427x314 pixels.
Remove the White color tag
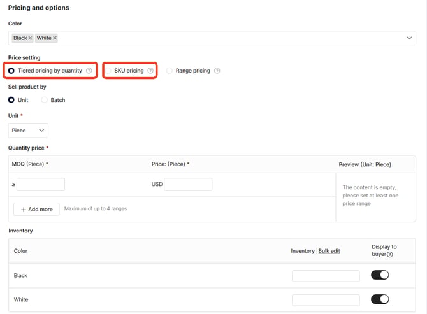(x=55, y=38)
